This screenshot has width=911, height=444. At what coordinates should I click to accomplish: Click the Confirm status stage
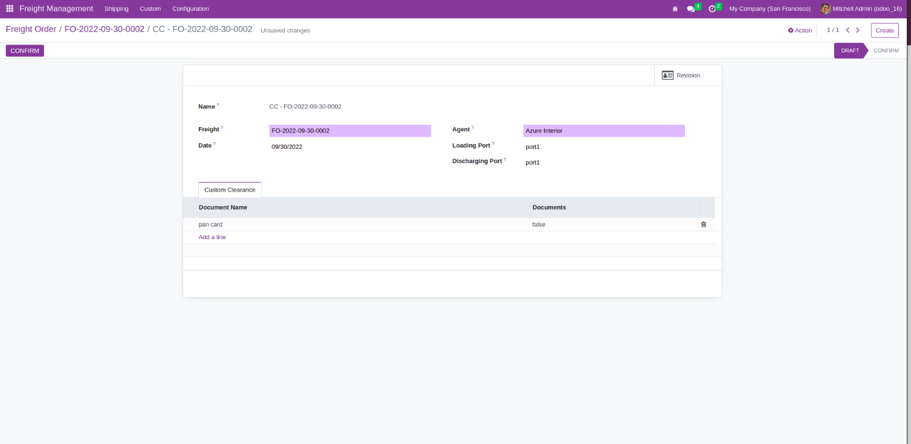click(886, 51)
